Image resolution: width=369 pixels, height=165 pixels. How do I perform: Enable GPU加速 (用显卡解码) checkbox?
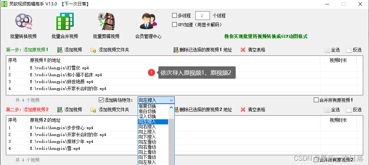tap(174, 24)
